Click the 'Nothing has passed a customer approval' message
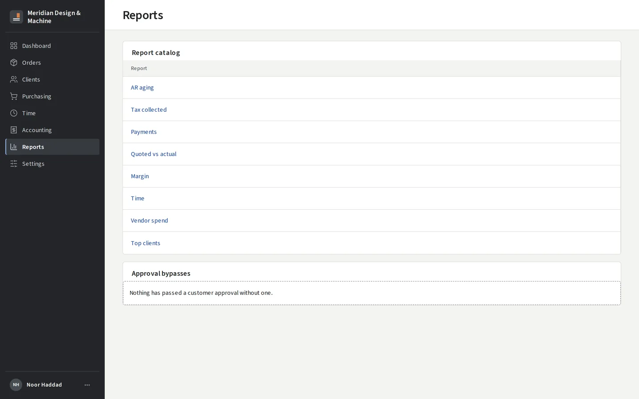The width and height of the screenshot is (639, 399). click(201, 293)
